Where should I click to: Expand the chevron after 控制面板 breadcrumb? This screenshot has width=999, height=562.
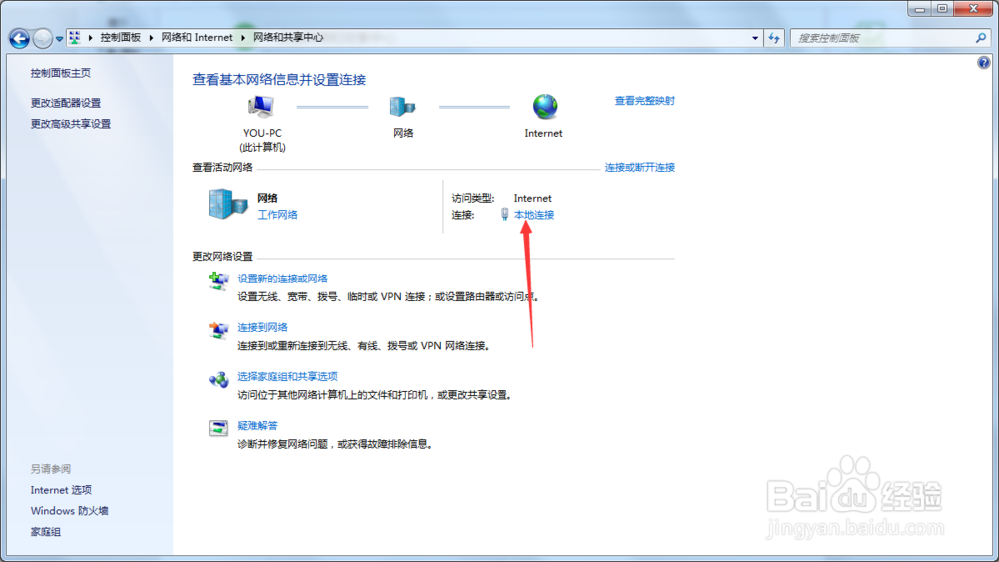tap(151, 38)
